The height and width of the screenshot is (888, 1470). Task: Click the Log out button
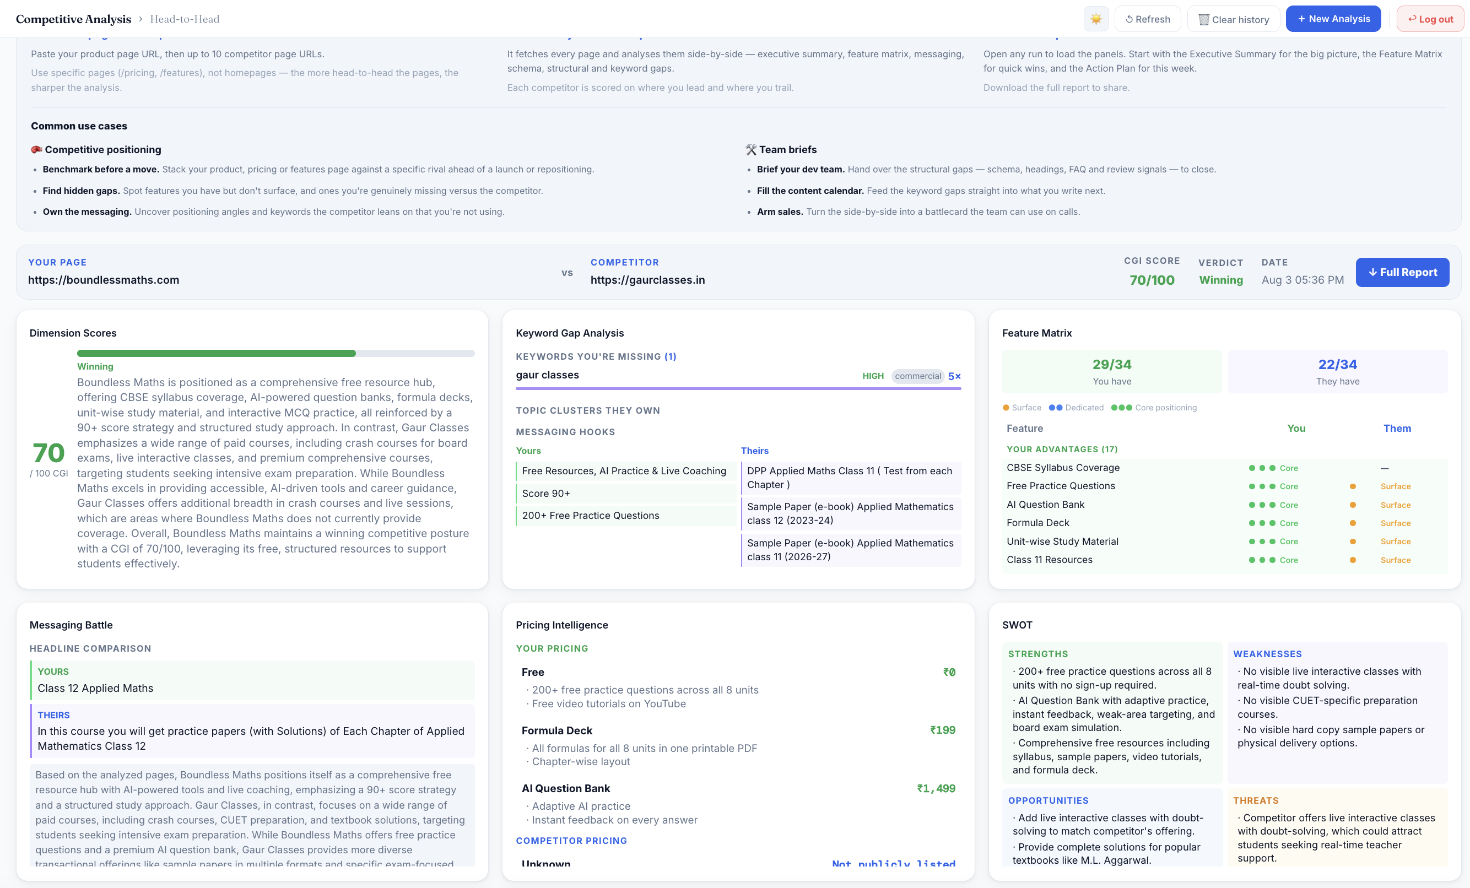[1430, 19]
